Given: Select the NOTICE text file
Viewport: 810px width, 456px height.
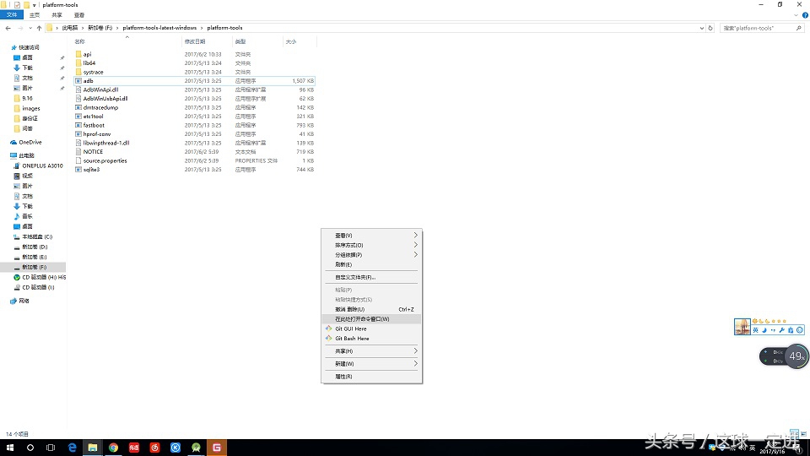Looking at the screenshot, I should pyautogui.click(x=93, y=151).
